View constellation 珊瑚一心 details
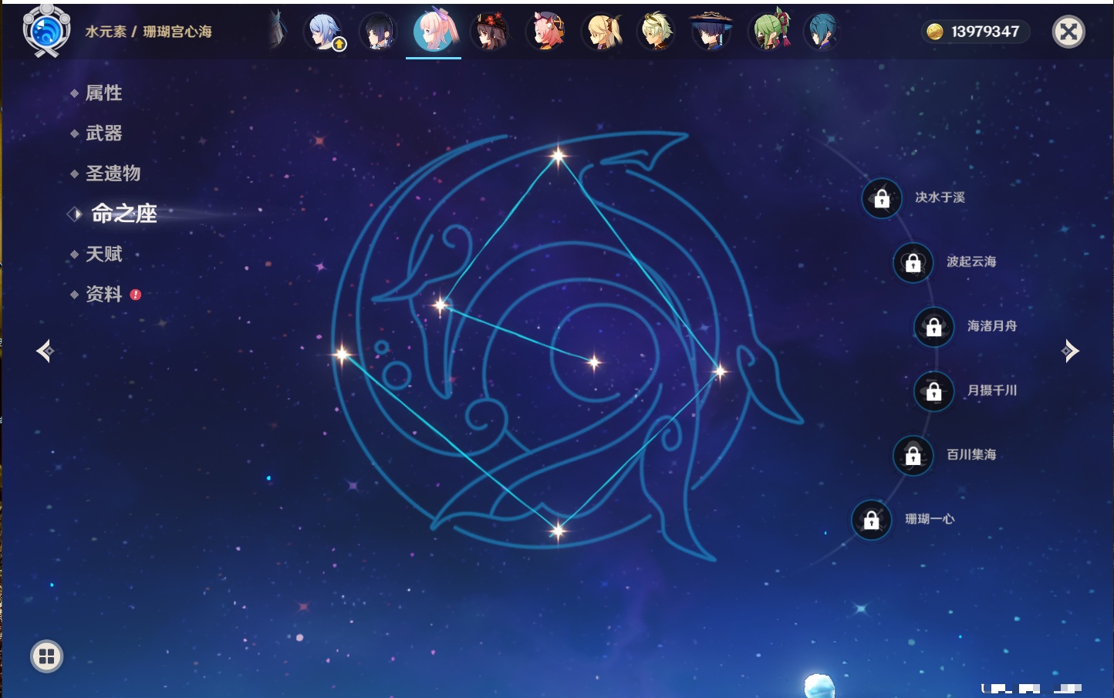 tap(930, 519)
